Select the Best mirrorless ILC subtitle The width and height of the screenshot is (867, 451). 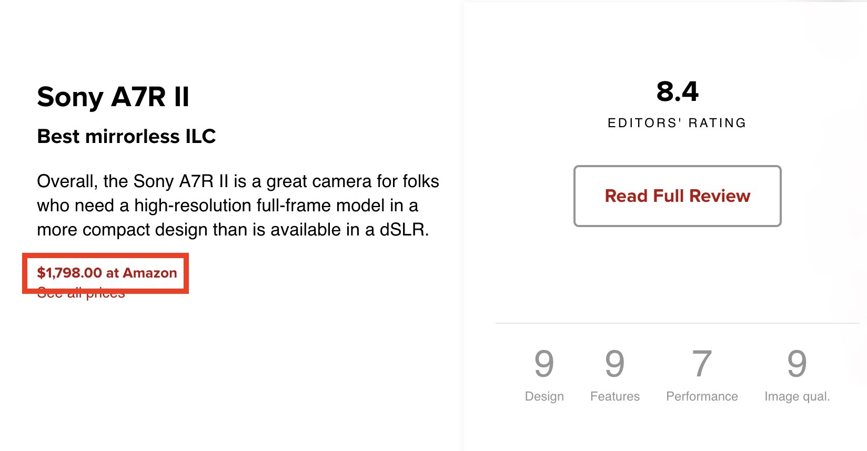126,137
